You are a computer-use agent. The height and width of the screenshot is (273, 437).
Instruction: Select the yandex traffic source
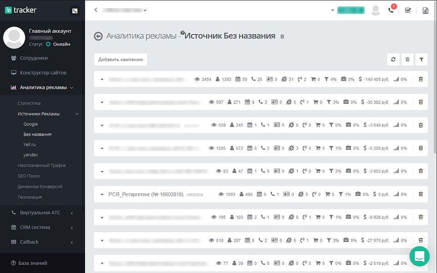click(x=31, y=155)
